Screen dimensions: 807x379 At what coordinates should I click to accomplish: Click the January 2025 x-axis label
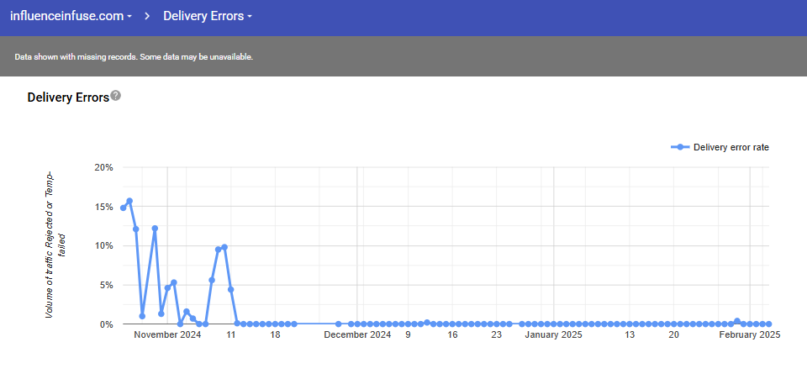click(x=554, y=334)
